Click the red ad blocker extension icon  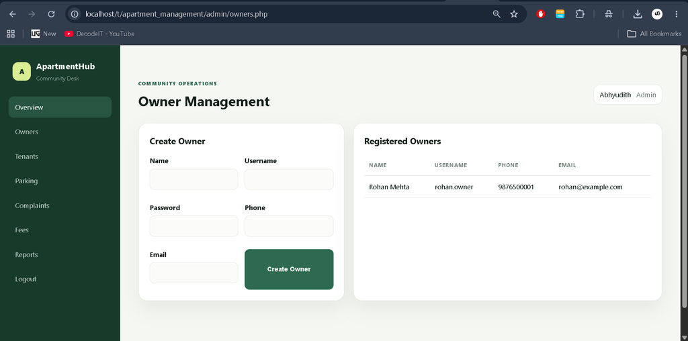[x=541, y=14]
